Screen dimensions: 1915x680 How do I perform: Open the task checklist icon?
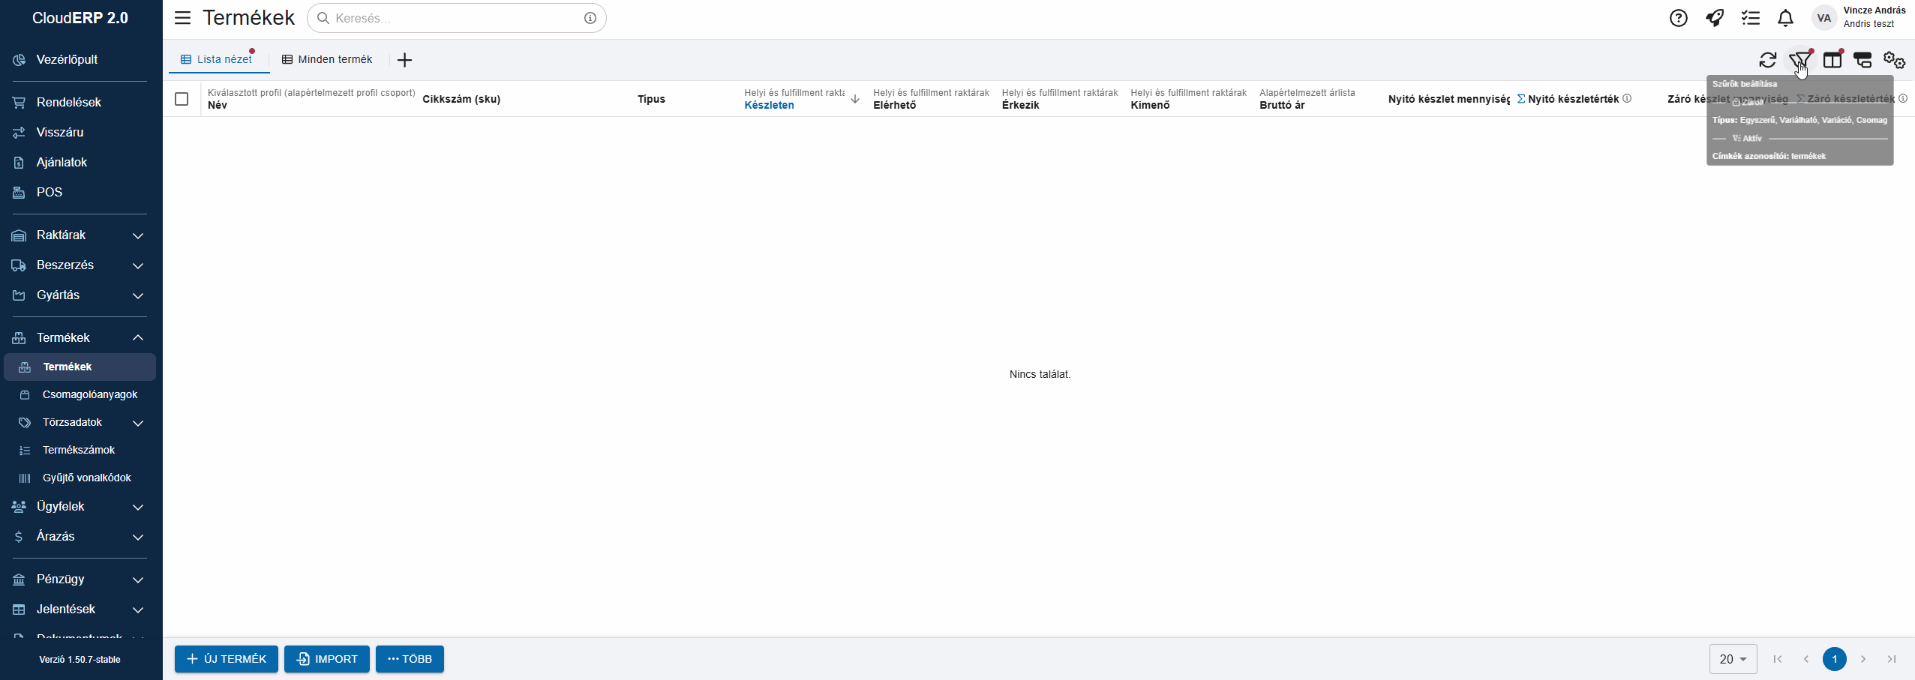[1751, 18]
